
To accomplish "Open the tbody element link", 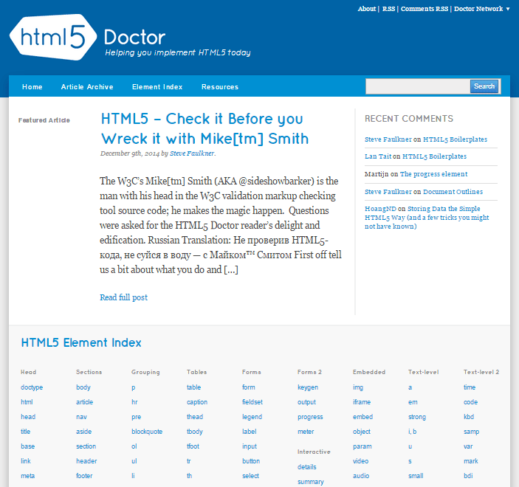I will [x=195, y=432].
